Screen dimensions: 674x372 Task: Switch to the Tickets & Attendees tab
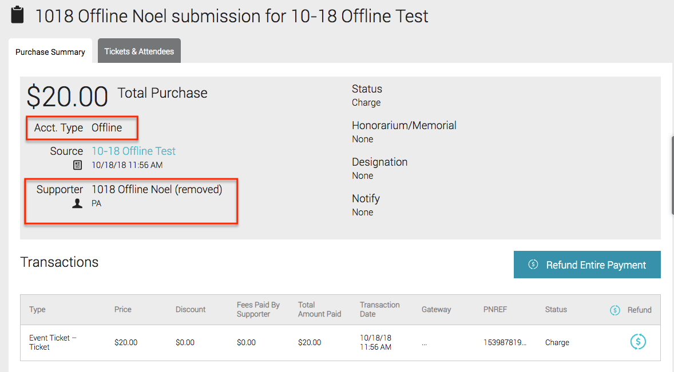(139, 51)
